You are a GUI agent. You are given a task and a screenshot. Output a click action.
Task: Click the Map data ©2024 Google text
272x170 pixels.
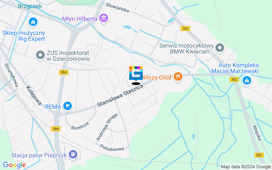pos(246,167)
